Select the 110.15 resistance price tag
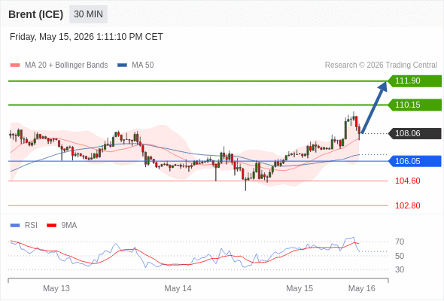This screenshot has width=444, height=301. (x=415, y=105)
